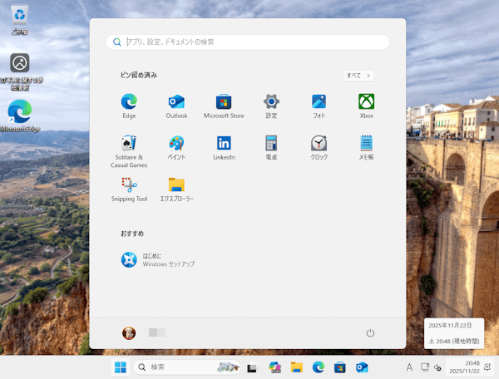The width and height of the screenshot is (499, 379).
Task: Open メモ帳 (Notepad) app
Action: click(366, 148)
